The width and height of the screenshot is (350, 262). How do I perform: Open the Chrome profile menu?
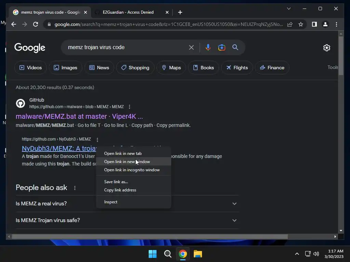coord(325,24)
